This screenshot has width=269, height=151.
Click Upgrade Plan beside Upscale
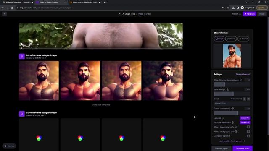tap(245, 118)
